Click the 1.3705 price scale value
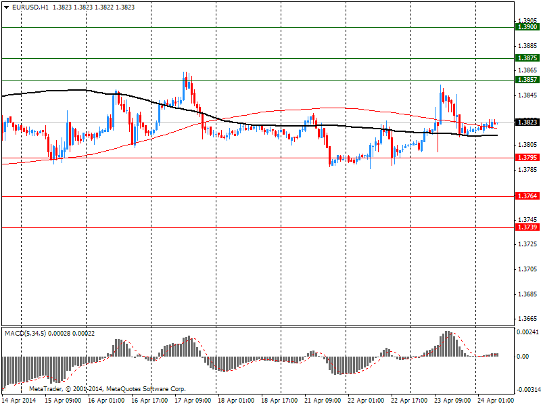541x406 pixels. [x=528, y=269]
